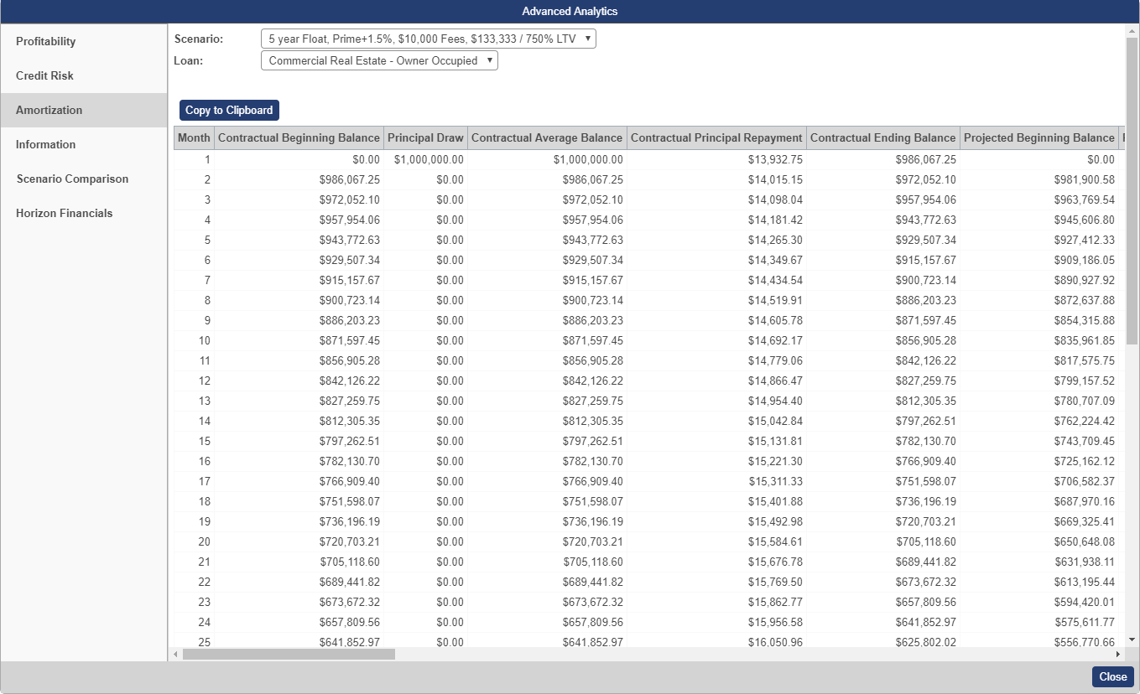Click Contractual Principal Repayment column header
1140x694 pixels.
coord(716,137)
